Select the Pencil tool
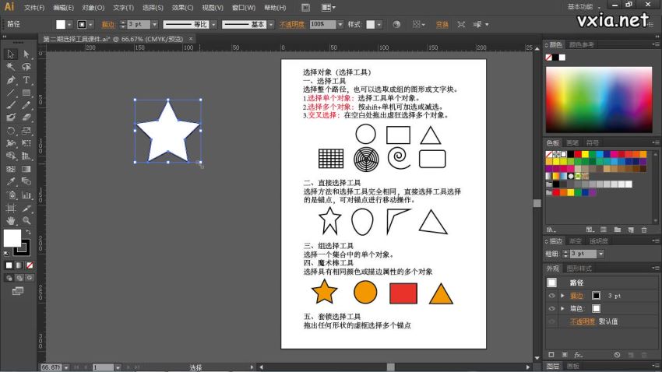This screenshot has height=372, width=662. click(x=26, y=105)
